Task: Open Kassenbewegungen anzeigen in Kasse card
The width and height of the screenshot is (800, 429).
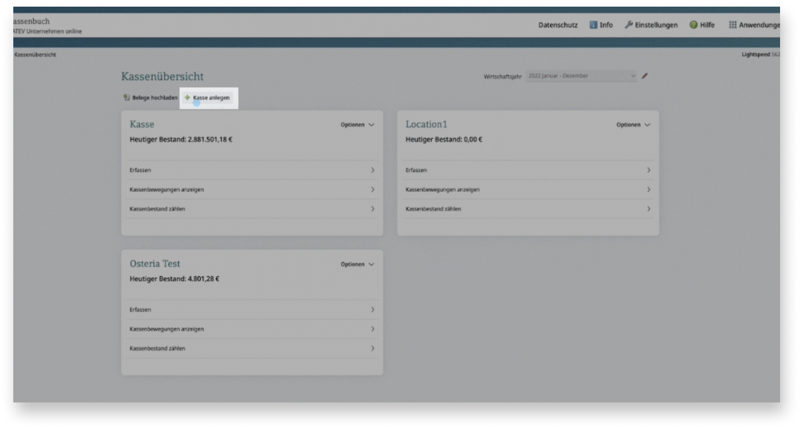Action: (252, 189)
